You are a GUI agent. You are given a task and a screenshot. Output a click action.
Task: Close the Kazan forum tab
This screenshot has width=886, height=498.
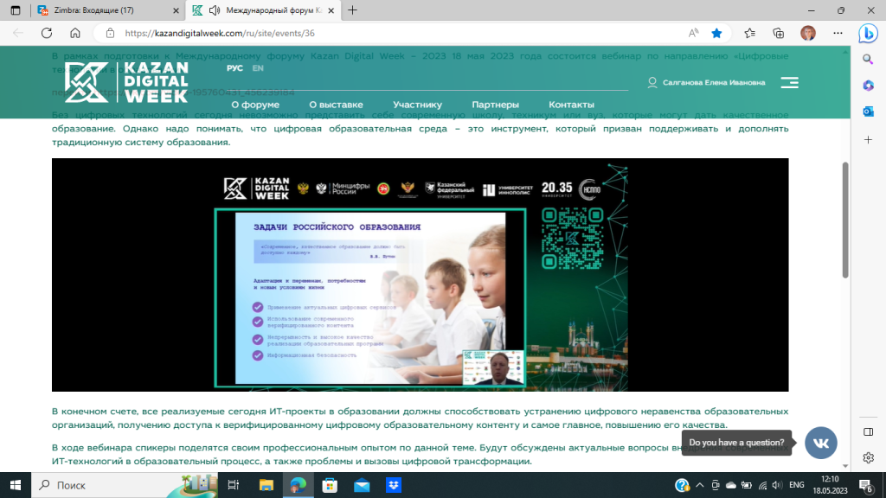tap(331, 10)
